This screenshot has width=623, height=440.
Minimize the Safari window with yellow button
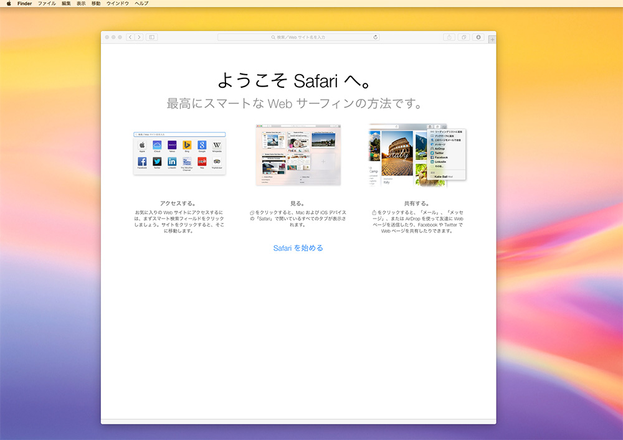(113, 37)
